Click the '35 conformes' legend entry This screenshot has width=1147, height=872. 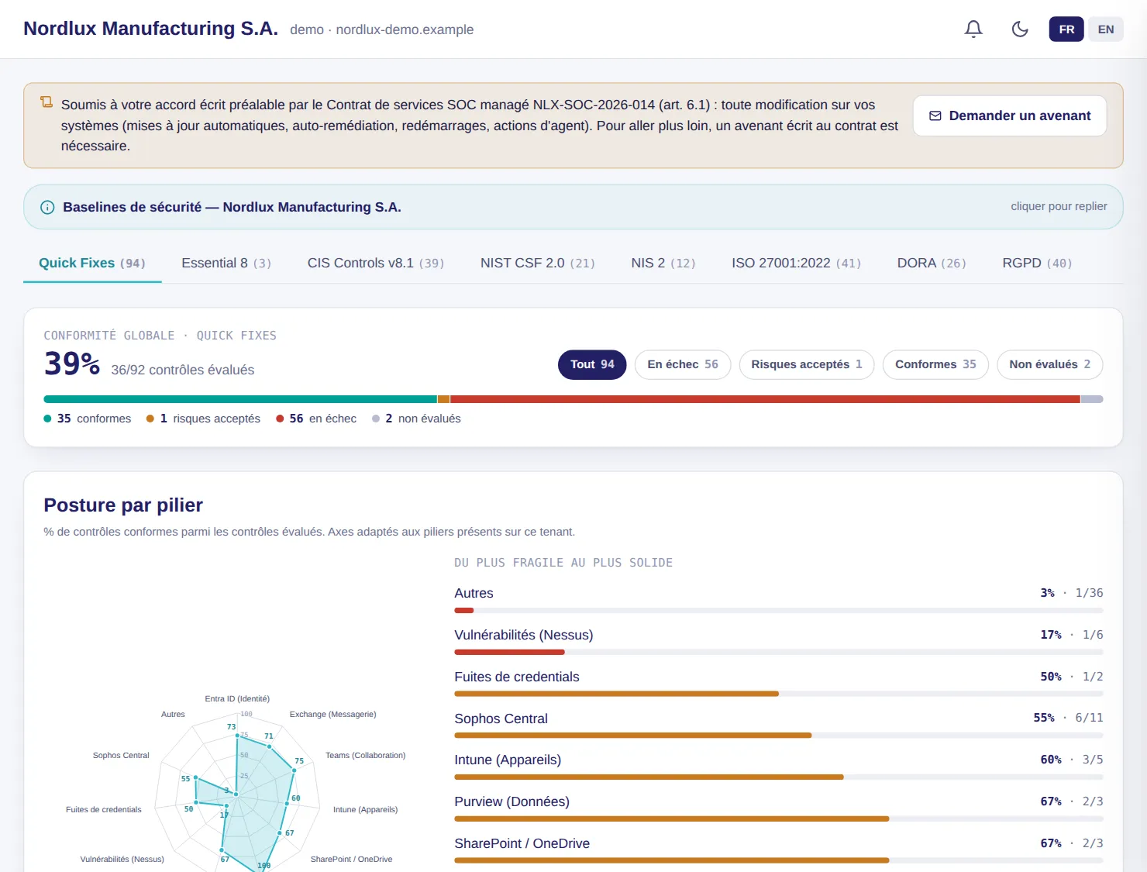coord(88,419)
